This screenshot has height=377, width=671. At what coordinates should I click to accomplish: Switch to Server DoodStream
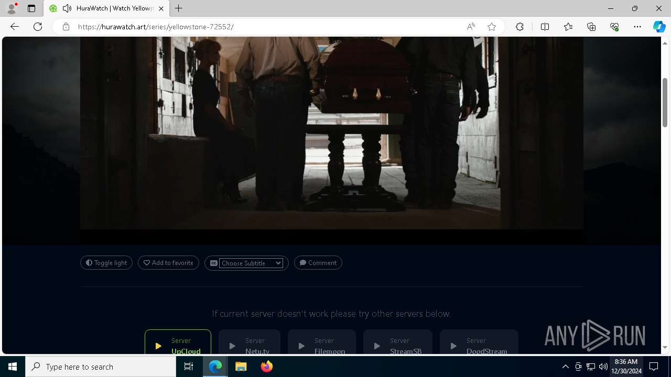(x=479, y=342)
